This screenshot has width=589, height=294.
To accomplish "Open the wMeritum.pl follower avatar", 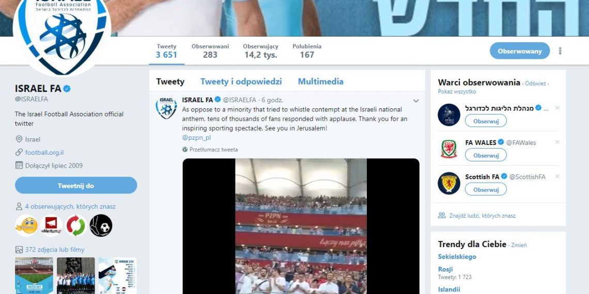I will [x=51, y=225].
